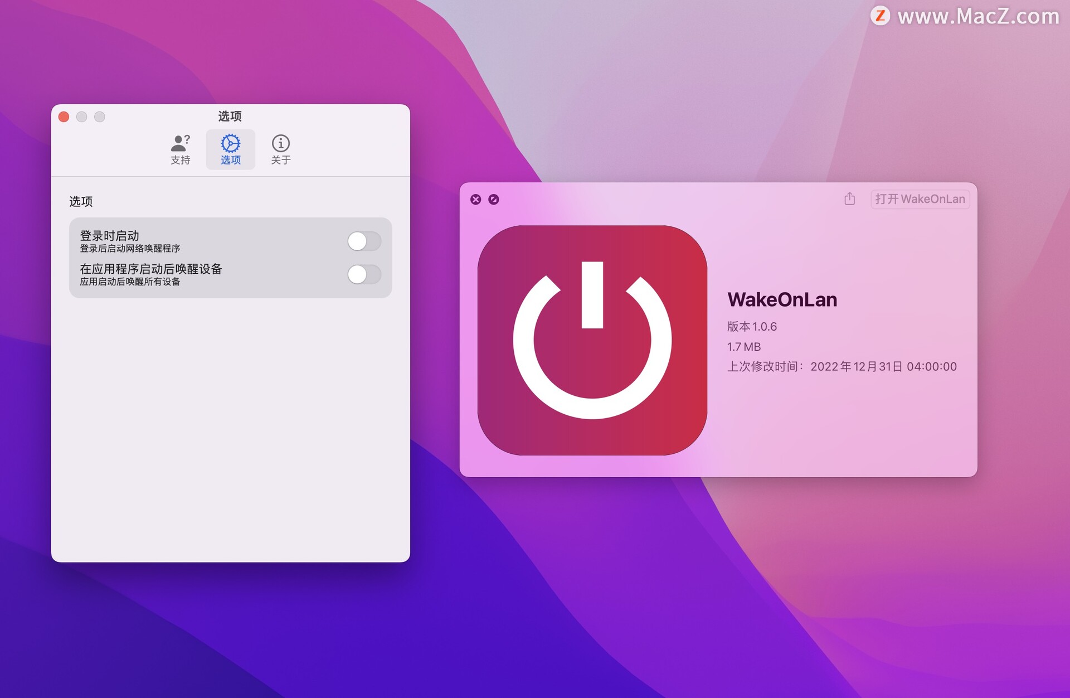Click the WakeOnLan app name heading
1070x698 pixels.
tap(782, 299)
